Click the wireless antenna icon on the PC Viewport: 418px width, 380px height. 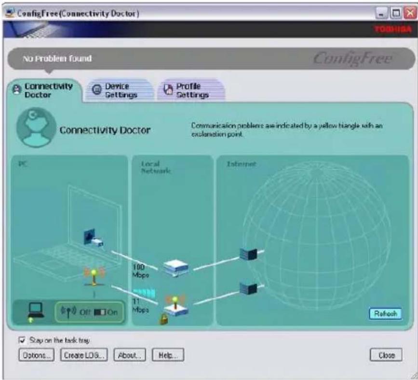click(x=94, y=277)
